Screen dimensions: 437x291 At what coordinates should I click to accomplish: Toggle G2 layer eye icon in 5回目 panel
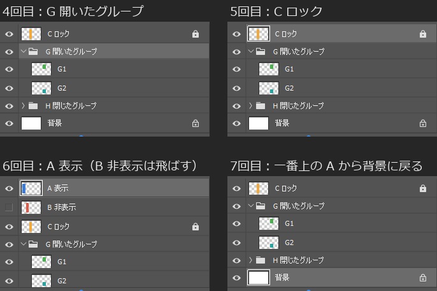pos(236,88)
